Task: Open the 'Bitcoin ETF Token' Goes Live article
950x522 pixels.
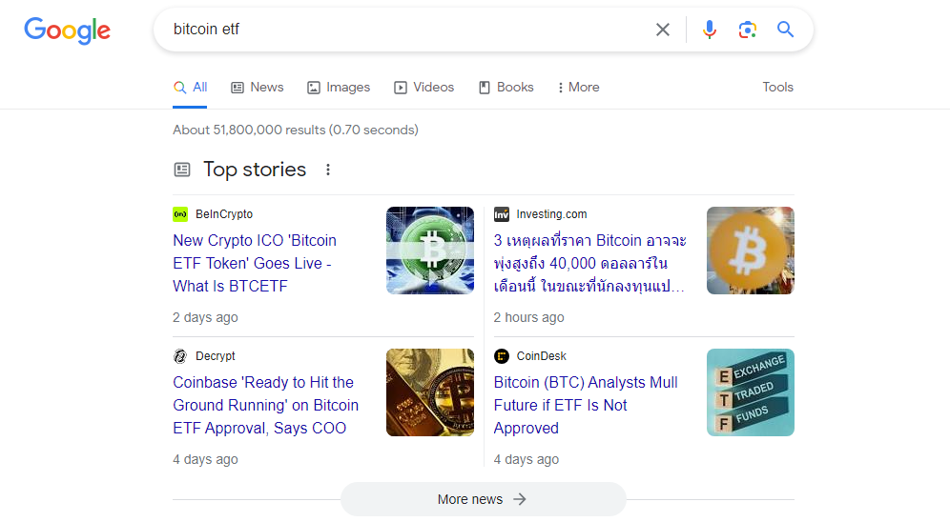Action: [x=255, y=263]
